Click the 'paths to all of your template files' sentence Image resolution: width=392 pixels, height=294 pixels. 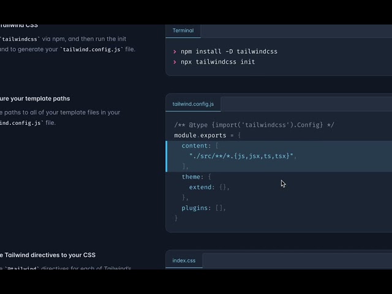tap(60, 112)
